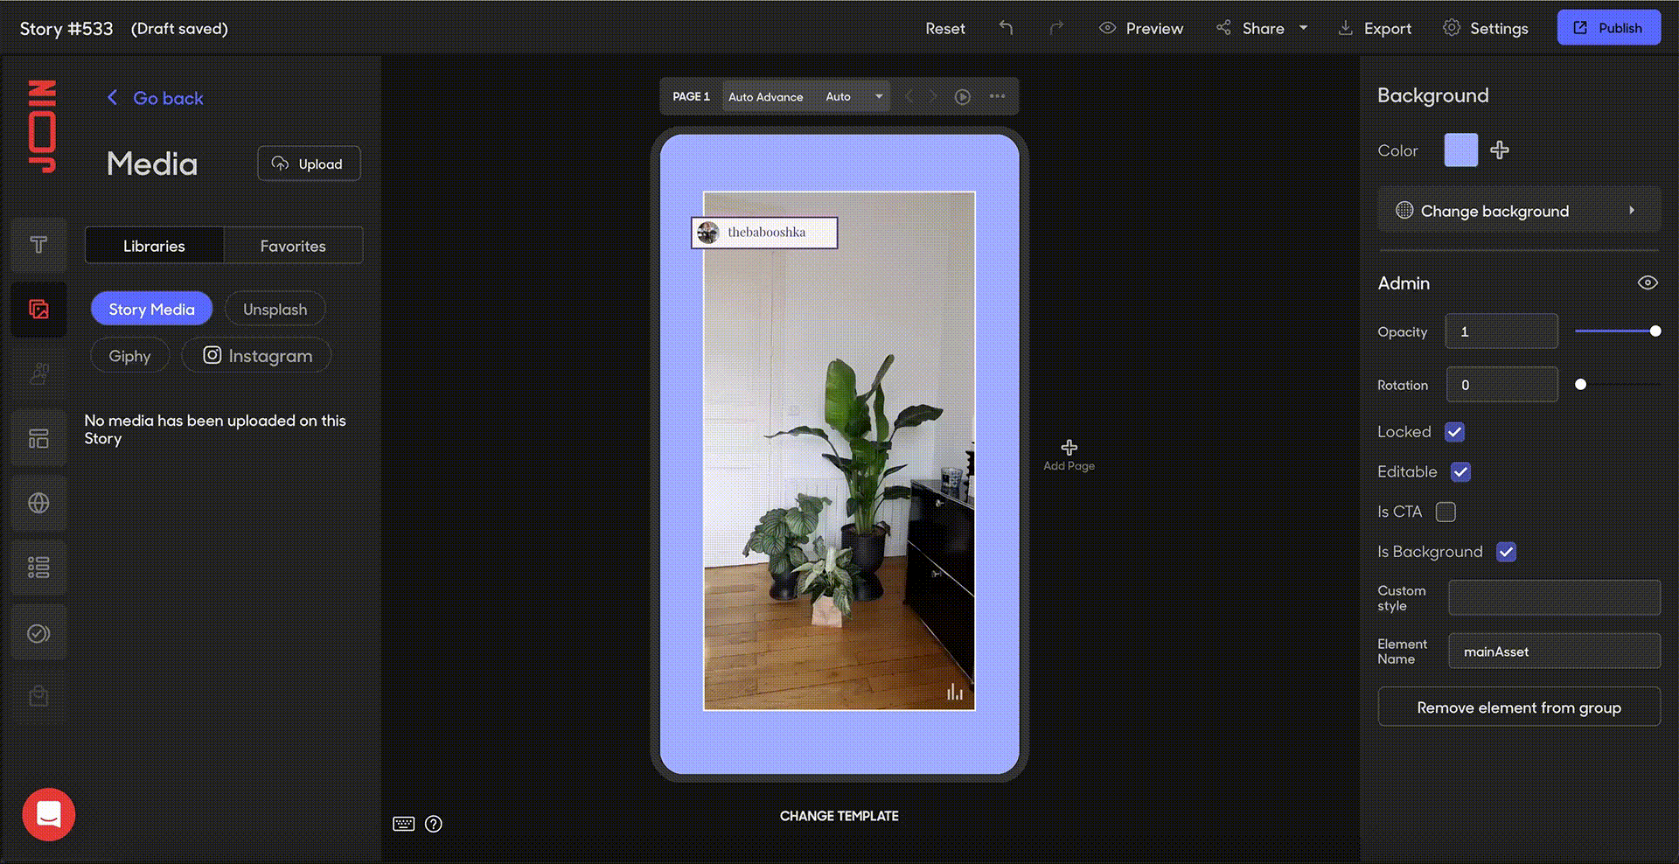Click Reset in top bar
Viewport: 1679px width, 864px height.
click(x=945, y=28)
